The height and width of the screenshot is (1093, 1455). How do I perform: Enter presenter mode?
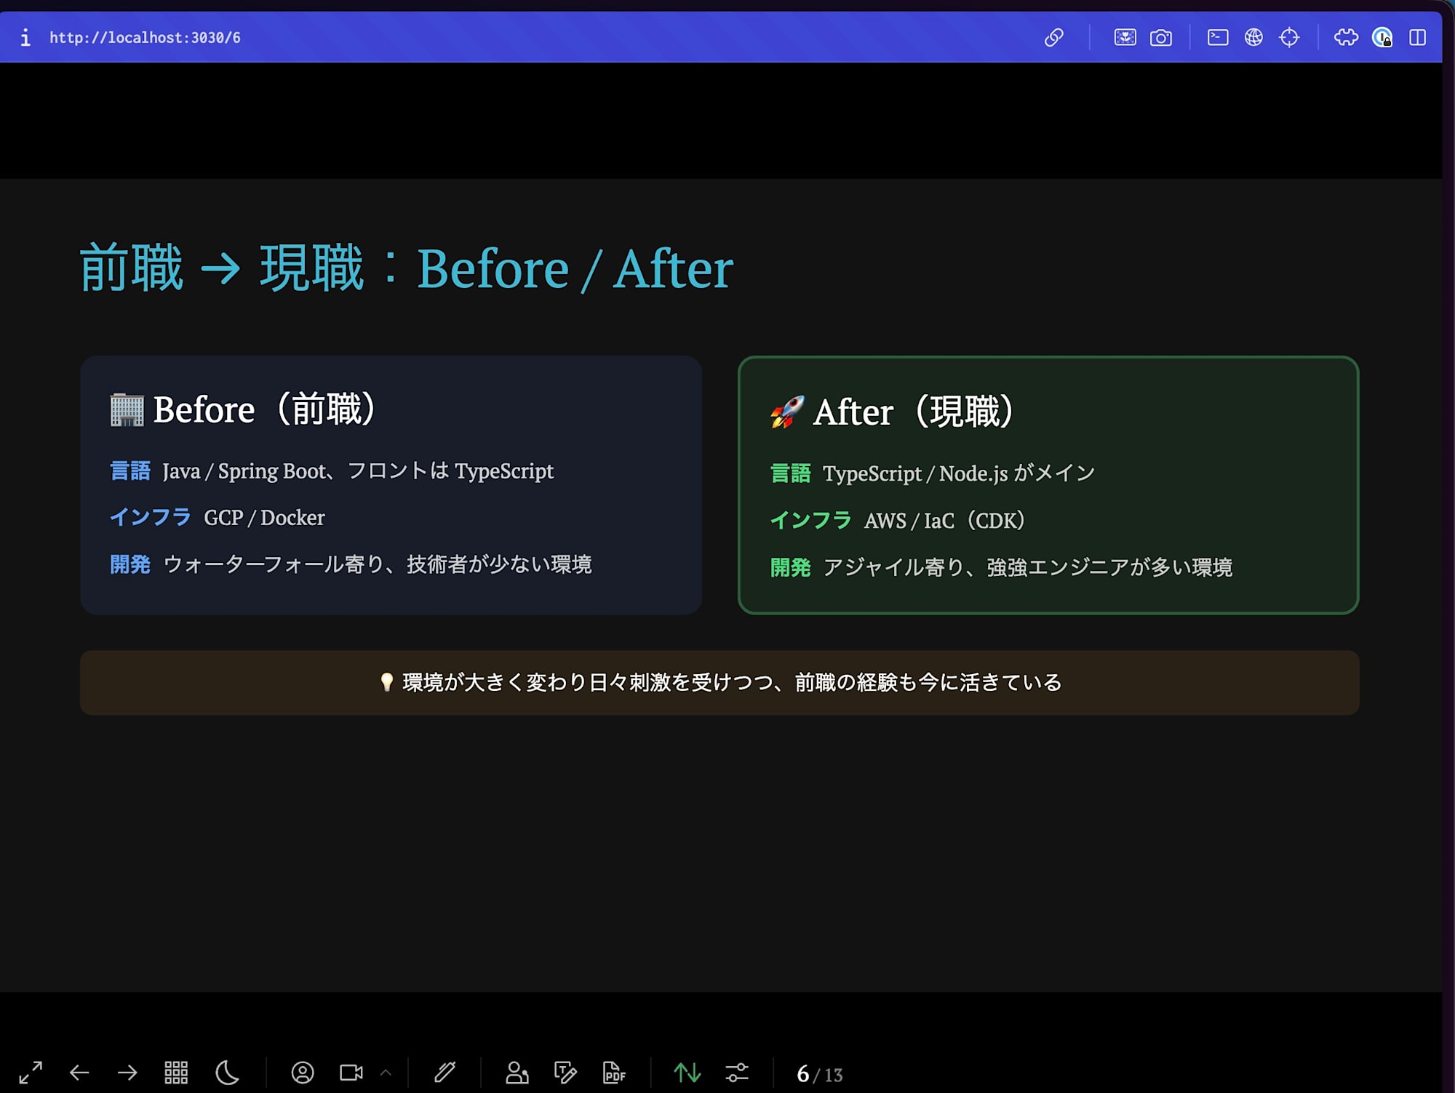pyautogui.click(x=518, y=1073)
